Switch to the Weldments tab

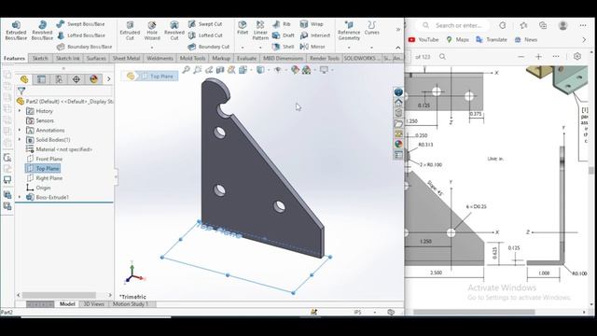[160, 58]
